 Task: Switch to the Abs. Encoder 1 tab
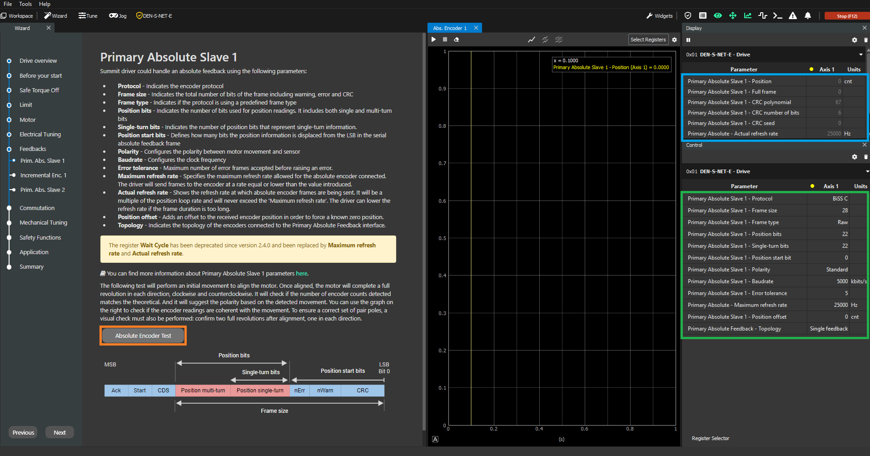(449, 28)
